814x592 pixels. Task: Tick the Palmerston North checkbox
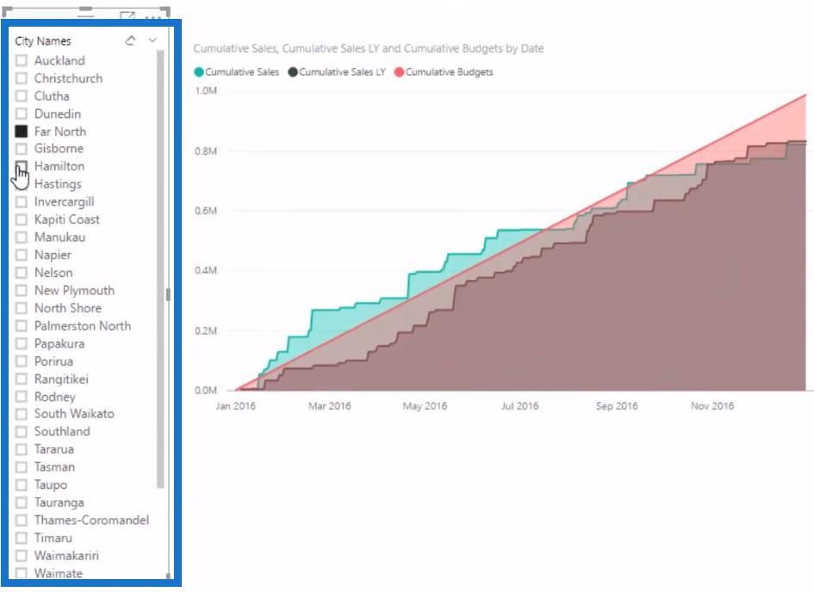[22, 325]
